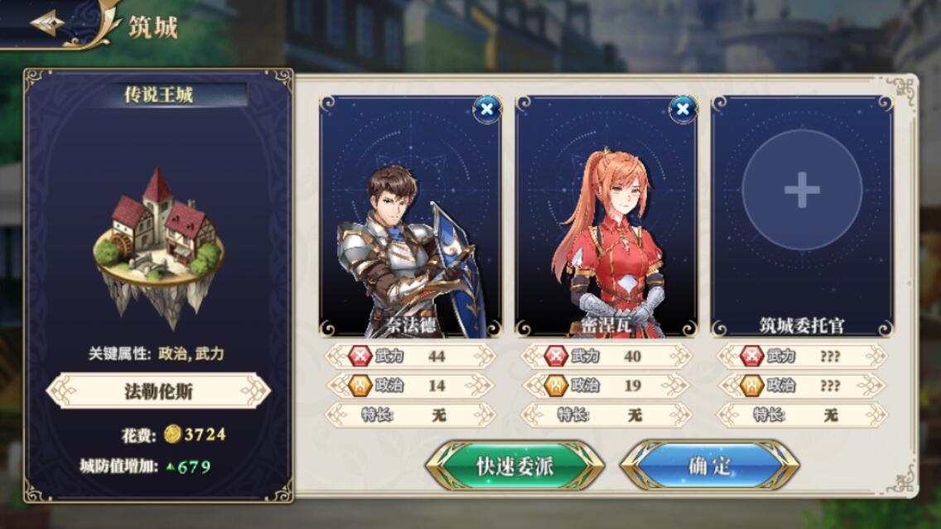Click empty slot's 政治 crown icon
The image size is (941, 529).
click(751, 385)
